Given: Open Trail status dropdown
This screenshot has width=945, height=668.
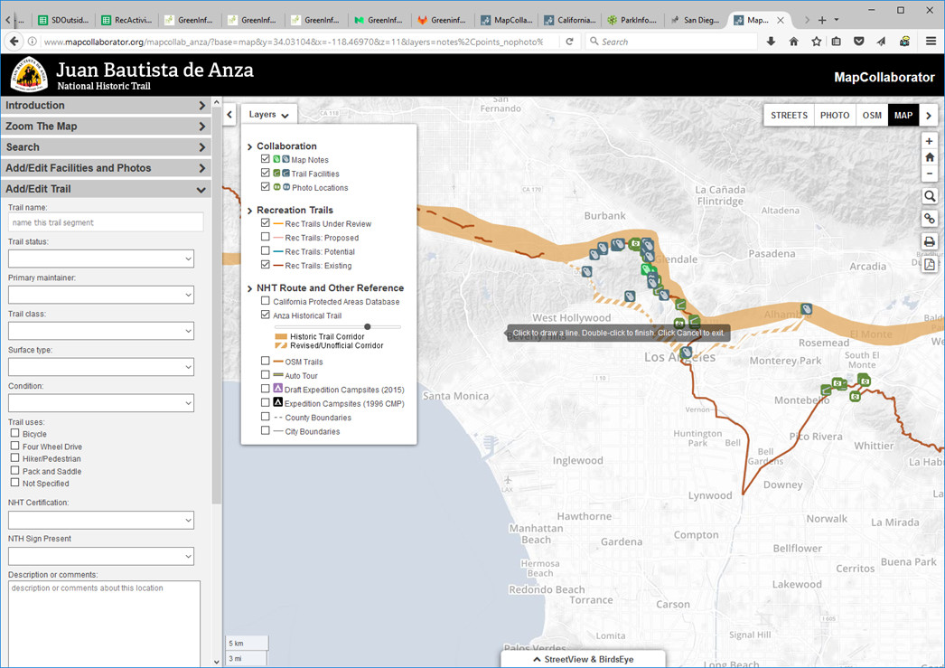Looking at the screenshot, I should click(x=101, y=259).
